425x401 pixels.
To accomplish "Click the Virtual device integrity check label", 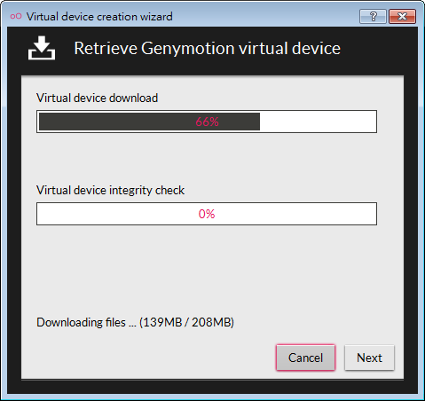I will pyautogui.click(x=110, y=190).
